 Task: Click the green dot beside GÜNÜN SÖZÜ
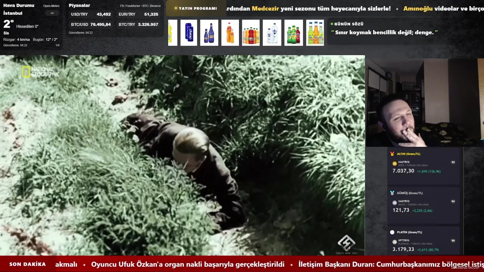(332, 24)
